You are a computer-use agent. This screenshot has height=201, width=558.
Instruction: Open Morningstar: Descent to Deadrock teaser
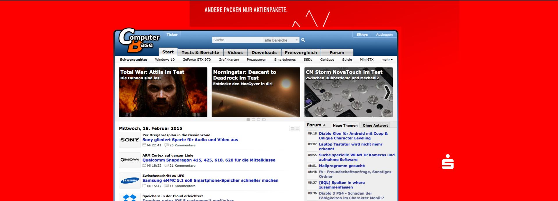tap(256, 92)
